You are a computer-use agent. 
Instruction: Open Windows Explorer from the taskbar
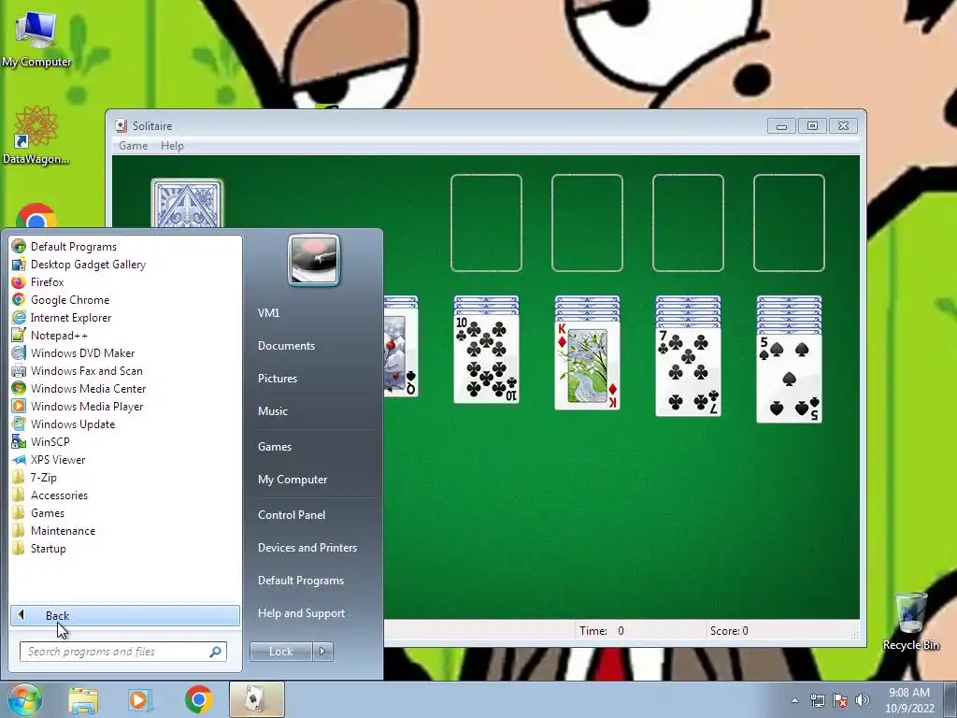83,700
